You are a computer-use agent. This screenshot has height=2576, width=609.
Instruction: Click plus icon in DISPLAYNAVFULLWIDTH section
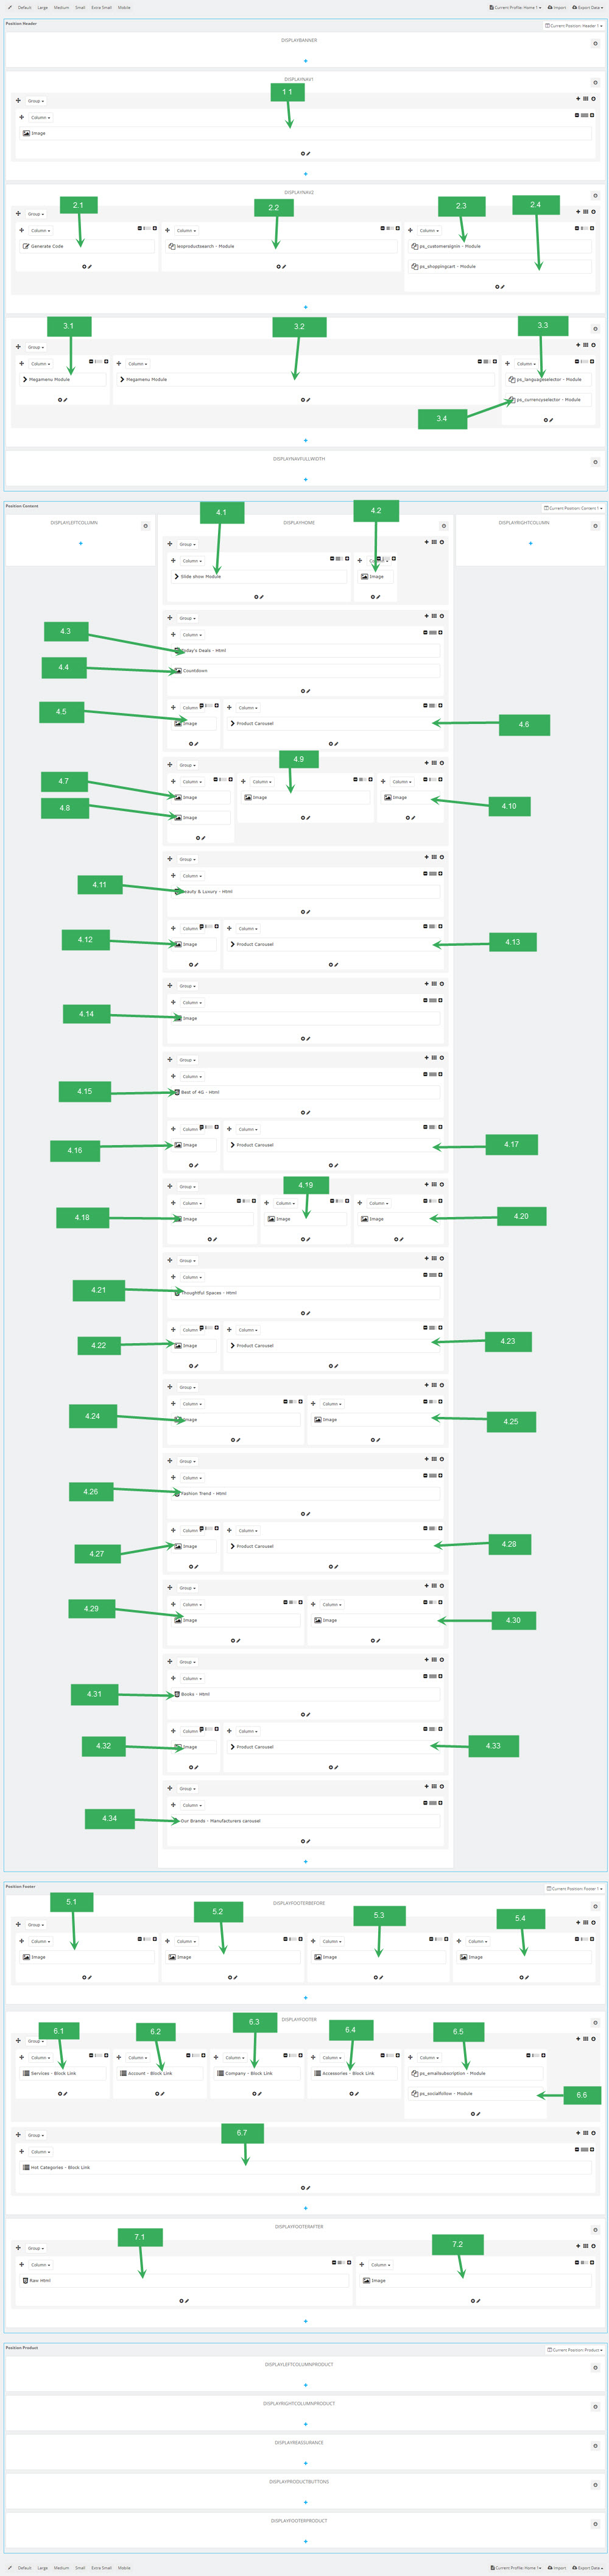[x=305, y=479]
